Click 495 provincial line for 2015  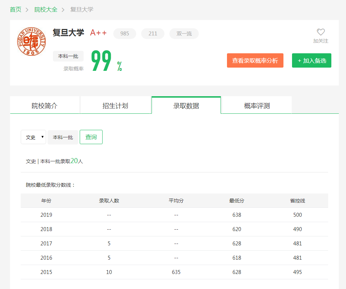click(297, 272)
